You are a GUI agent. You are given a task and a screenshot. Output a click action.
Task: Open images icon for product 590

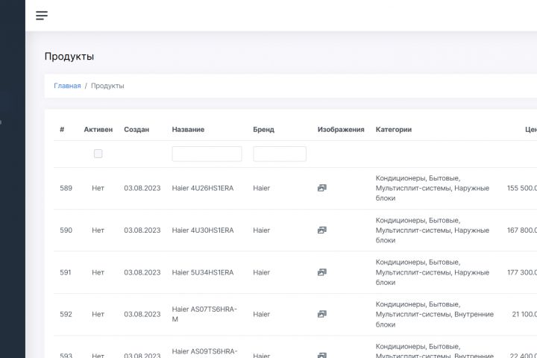321,230
